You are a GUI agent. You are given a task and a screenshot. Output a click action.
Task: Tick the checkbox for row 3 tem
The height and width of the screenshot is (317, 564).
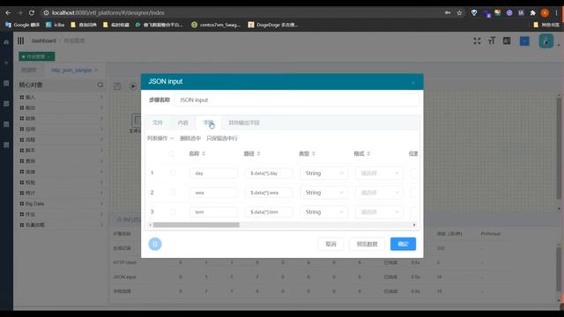tap(173, 212)
